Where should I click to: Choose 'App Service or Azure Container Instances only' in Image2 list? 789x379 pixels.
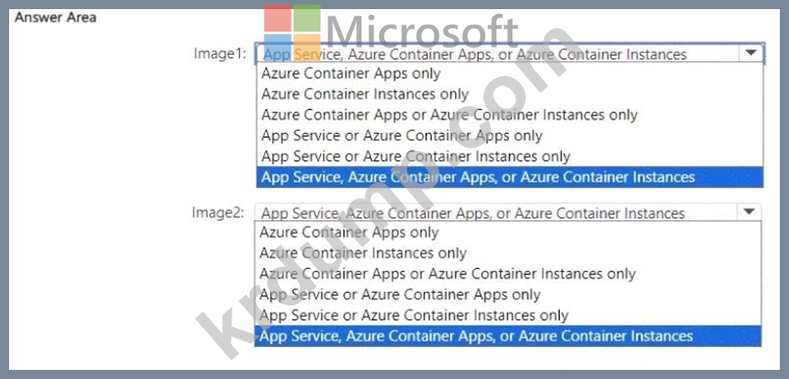pos(414,315)
